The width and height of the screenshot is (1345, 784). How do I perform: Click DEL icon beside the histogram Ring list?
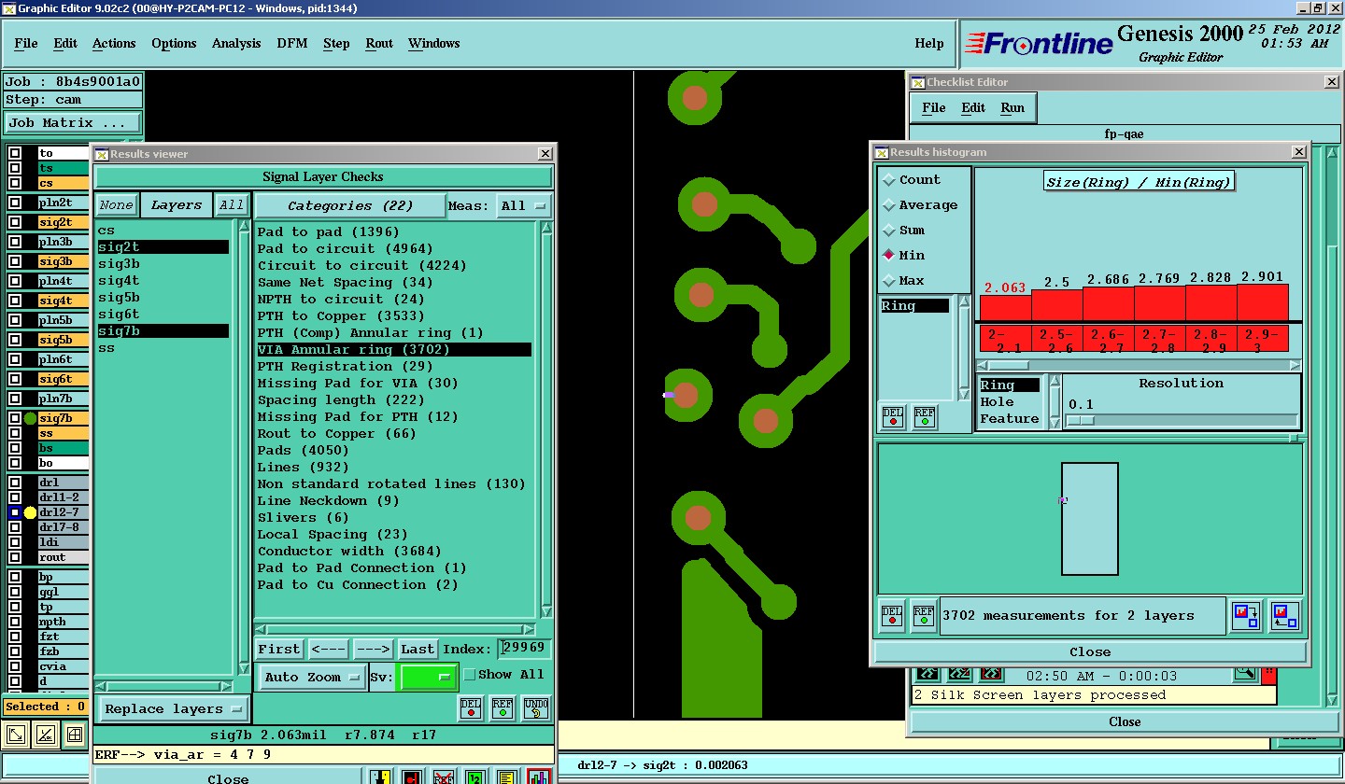coord(893,417)
